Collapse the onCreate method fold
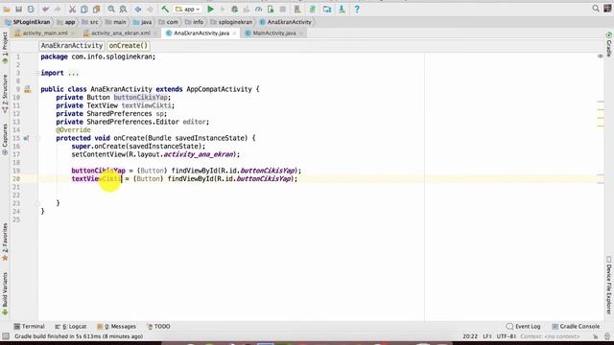Image resolution: width=614 pixels, height=345 pixels. 37,138
